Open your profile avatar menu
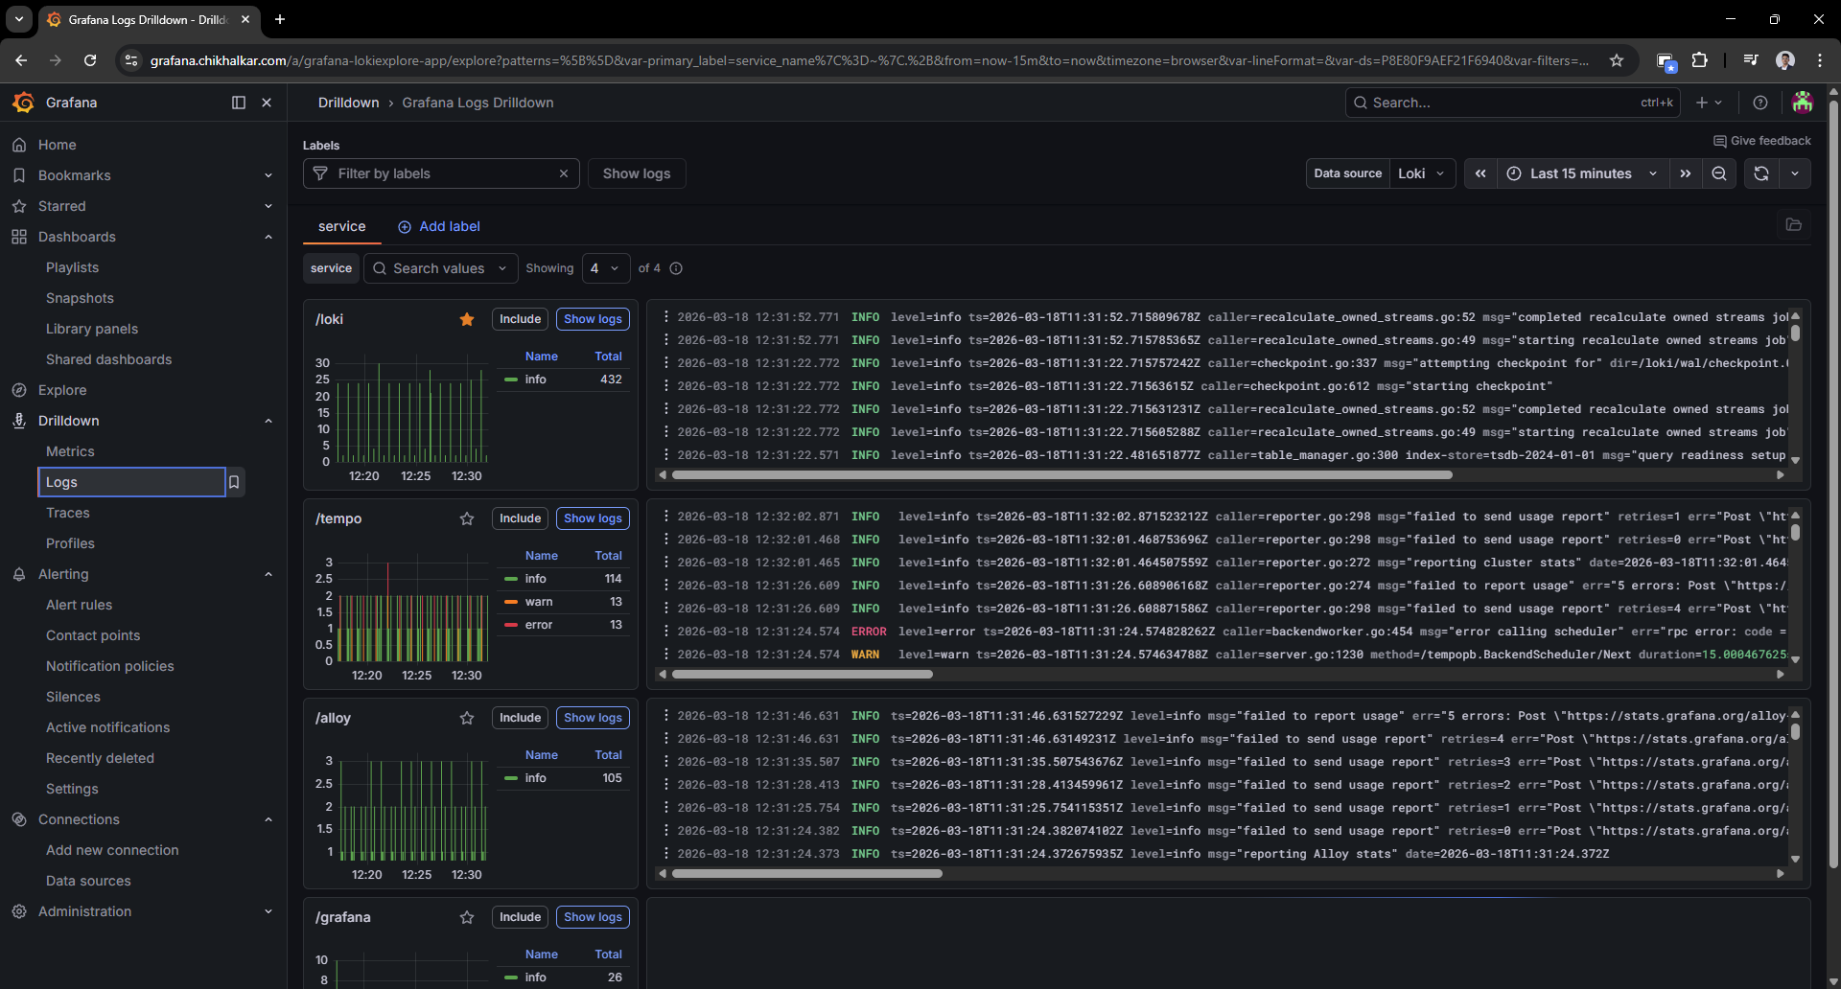The height and width of the screenshot is (989, 1841). (1804, 103)
